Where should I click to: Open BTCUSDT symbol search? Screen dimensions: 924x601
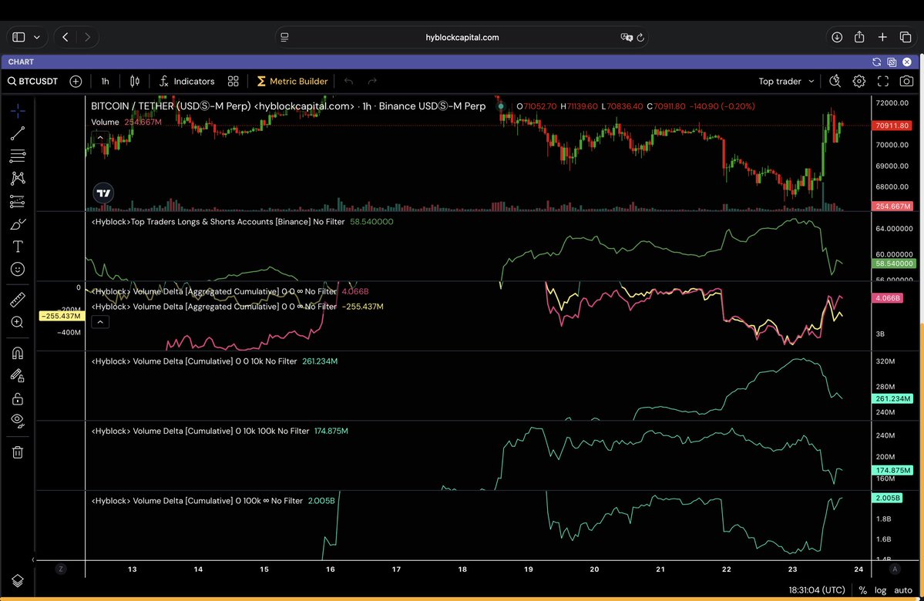tap(32, 82)
